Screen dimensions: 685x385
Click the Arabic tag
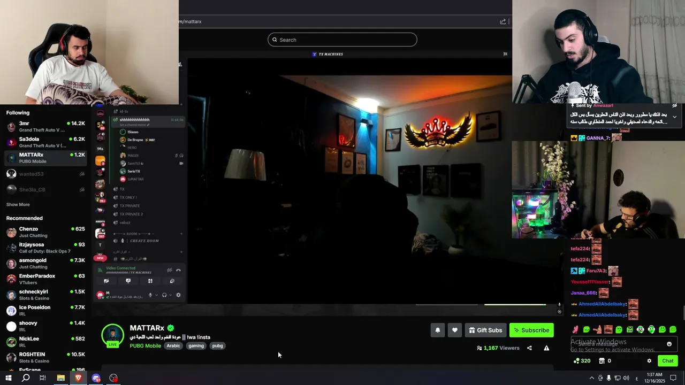pyautogui.click(x=173, y=346)
